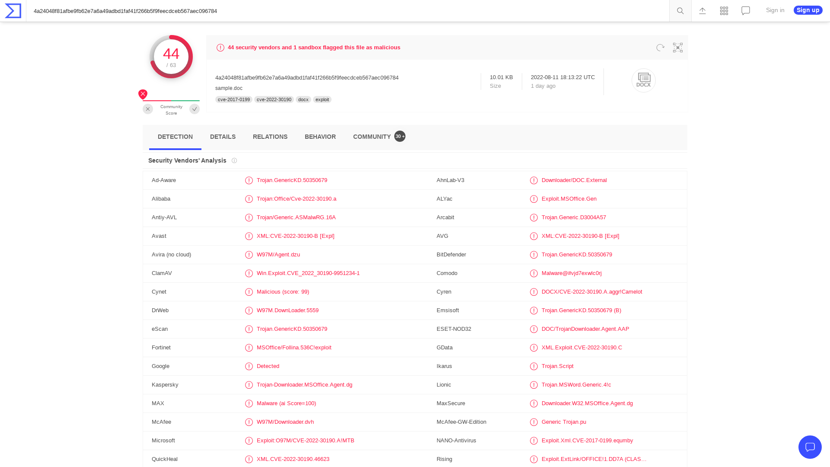Open the comments notification icon

746,11
